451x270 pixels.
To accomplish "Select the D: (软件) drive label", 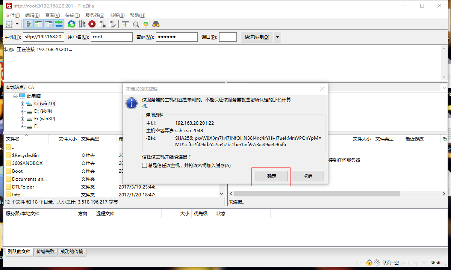I will (x=43, y=111).
